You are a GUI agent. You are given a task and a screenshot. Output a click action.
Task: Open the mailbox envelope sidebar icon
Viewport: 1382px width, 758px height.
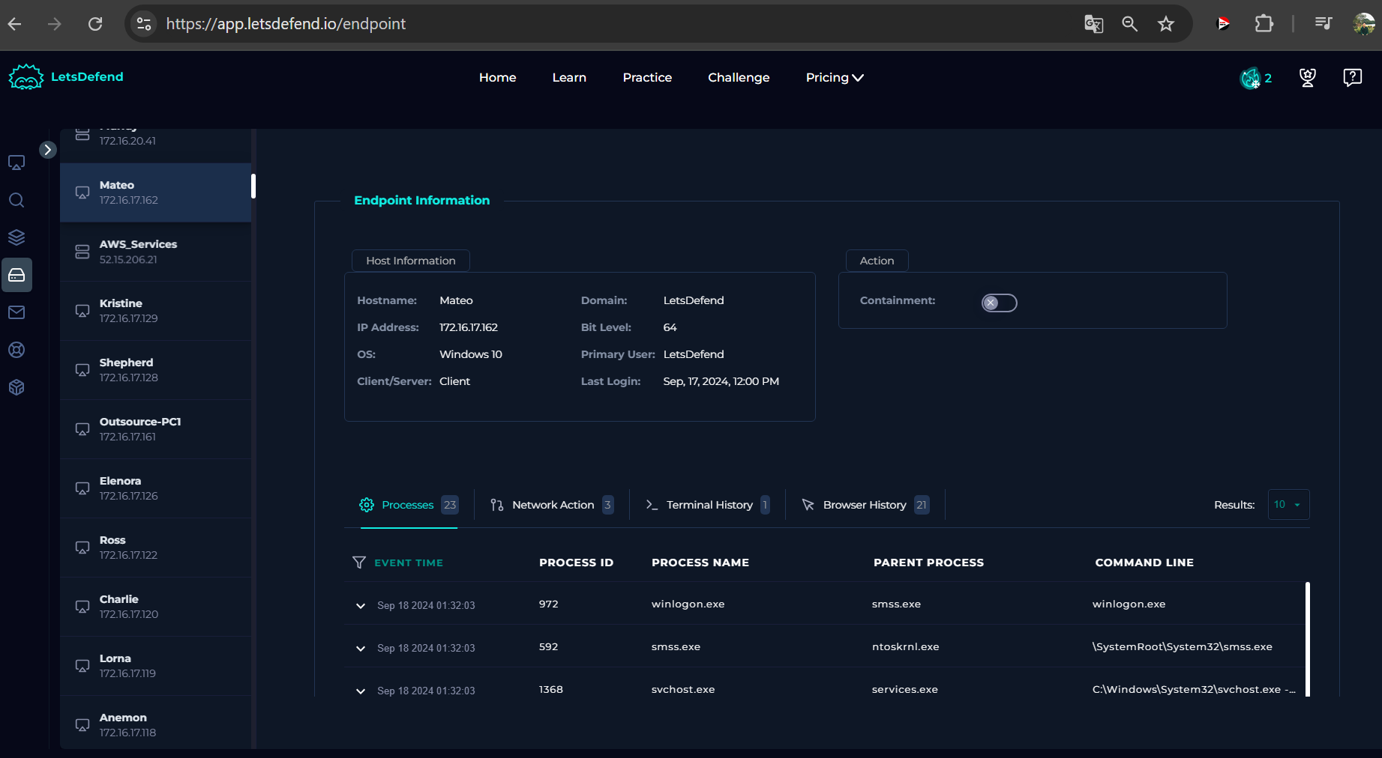[x=16, y=312]
